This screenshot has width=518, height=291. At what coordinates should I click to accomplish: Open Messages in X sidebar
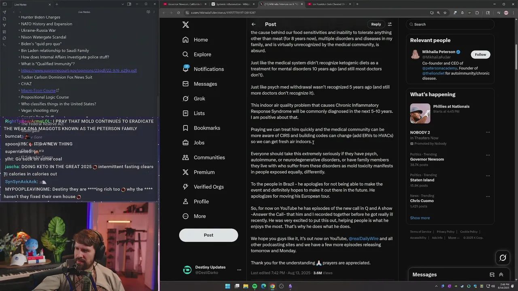click(200, 84)
